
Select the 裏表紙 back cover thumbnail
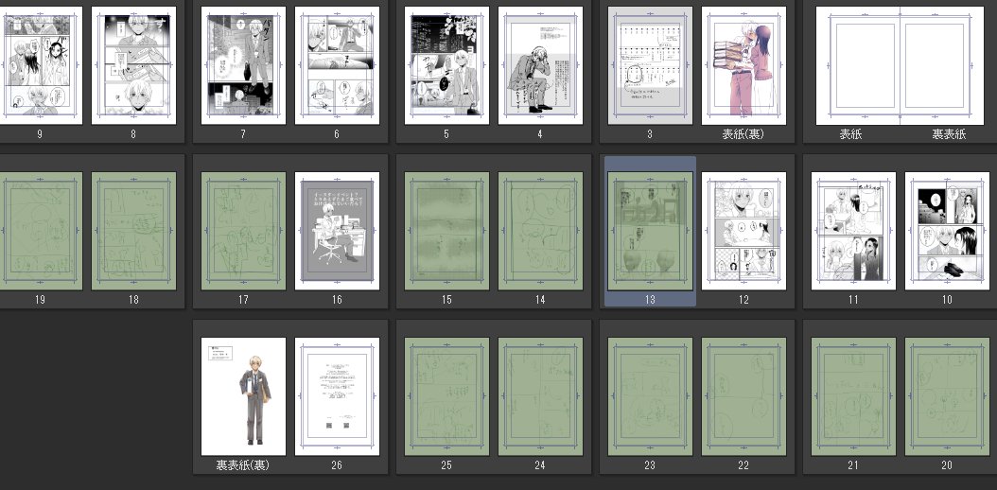[x=942, y=65]
